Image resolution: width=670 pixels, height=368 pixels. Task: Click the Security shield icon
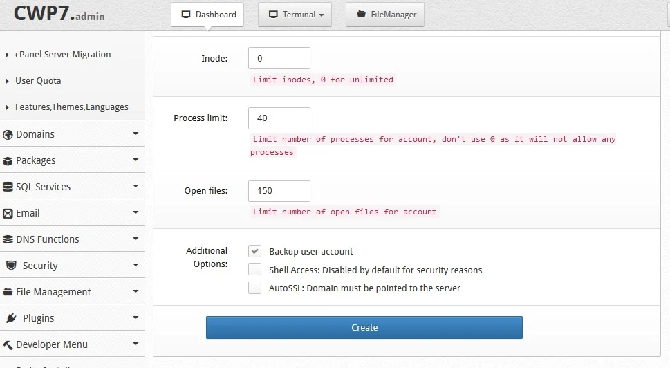(x=12, y=266)
